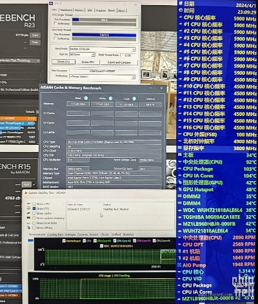The height and width of the screenshot is (304, 258).
Task: Open the Clocks tab in Stability Test
Action: coord(104,234)
